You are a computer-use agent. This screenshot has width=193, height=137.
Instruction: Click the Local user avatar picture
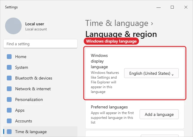[13, 26]
